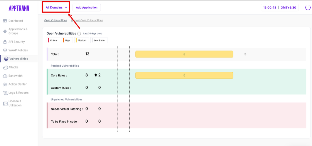Click the power logout icon

(x=308, y=7)
